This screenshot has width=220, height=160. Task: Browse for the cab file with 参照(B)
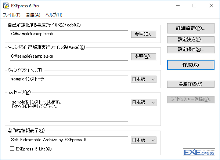pos(144,34)
